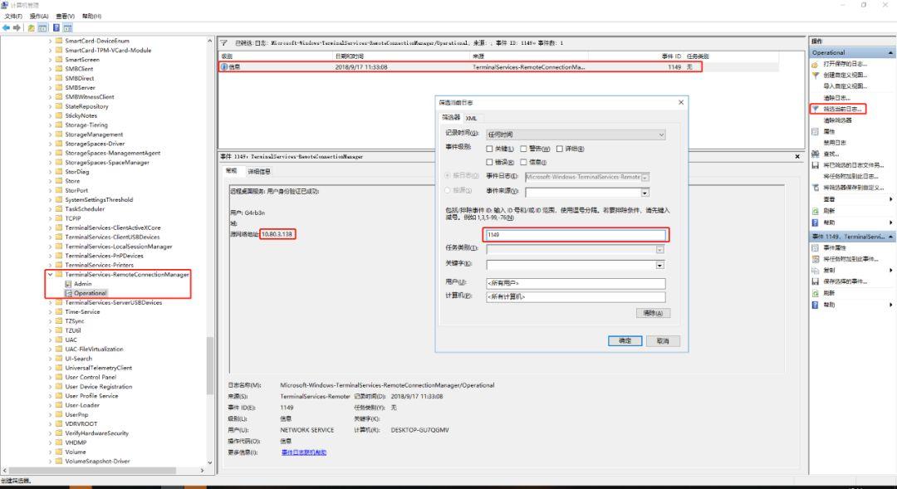This screenshot has height=489, width=897.
Task: Open the 操作(A) menu
Action: 39,16
